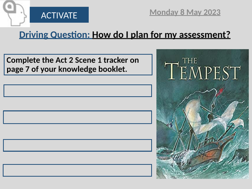Image resolution: width=252 pixels, height=189 pixels.
Task: Select the Act 2 Scene 1 instruction box
Action: click(78, 65)
